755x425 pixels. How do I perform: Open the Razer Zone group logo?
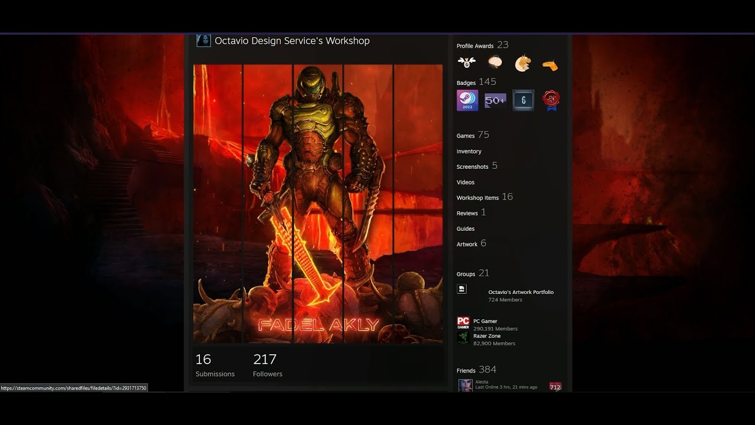(x=463, y=337)
